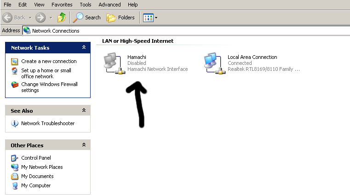This screenshot has width=350, height=196.
Task: Click the Back button label
Action: pos(20,17)
